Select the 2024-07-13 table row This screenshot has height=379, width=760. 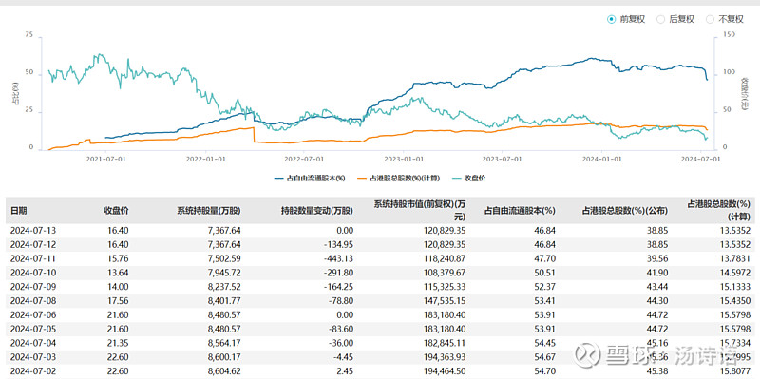tap(380, 231)
